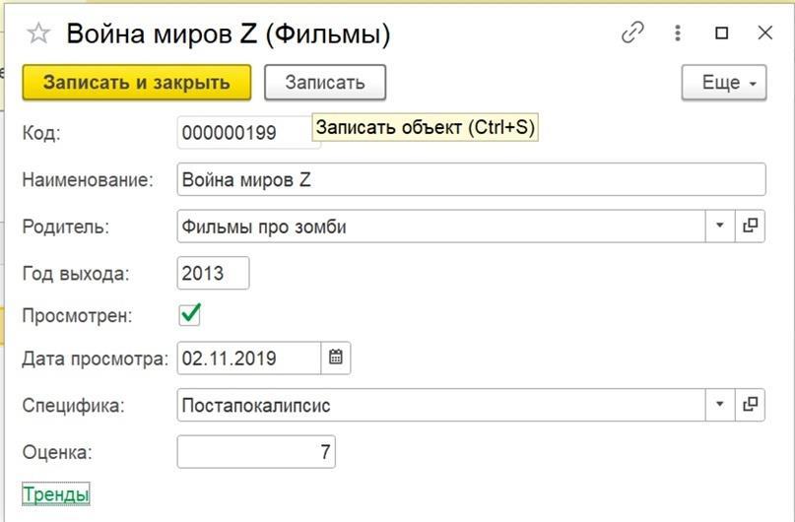The width and height of the screenshot is (795, 522).
Task: Expand the Родитель dropdown list
Action: 720,226
